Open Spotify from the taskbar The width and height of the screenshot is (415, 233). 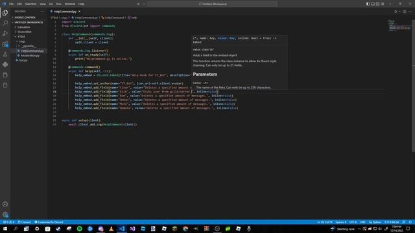point(79,228)
